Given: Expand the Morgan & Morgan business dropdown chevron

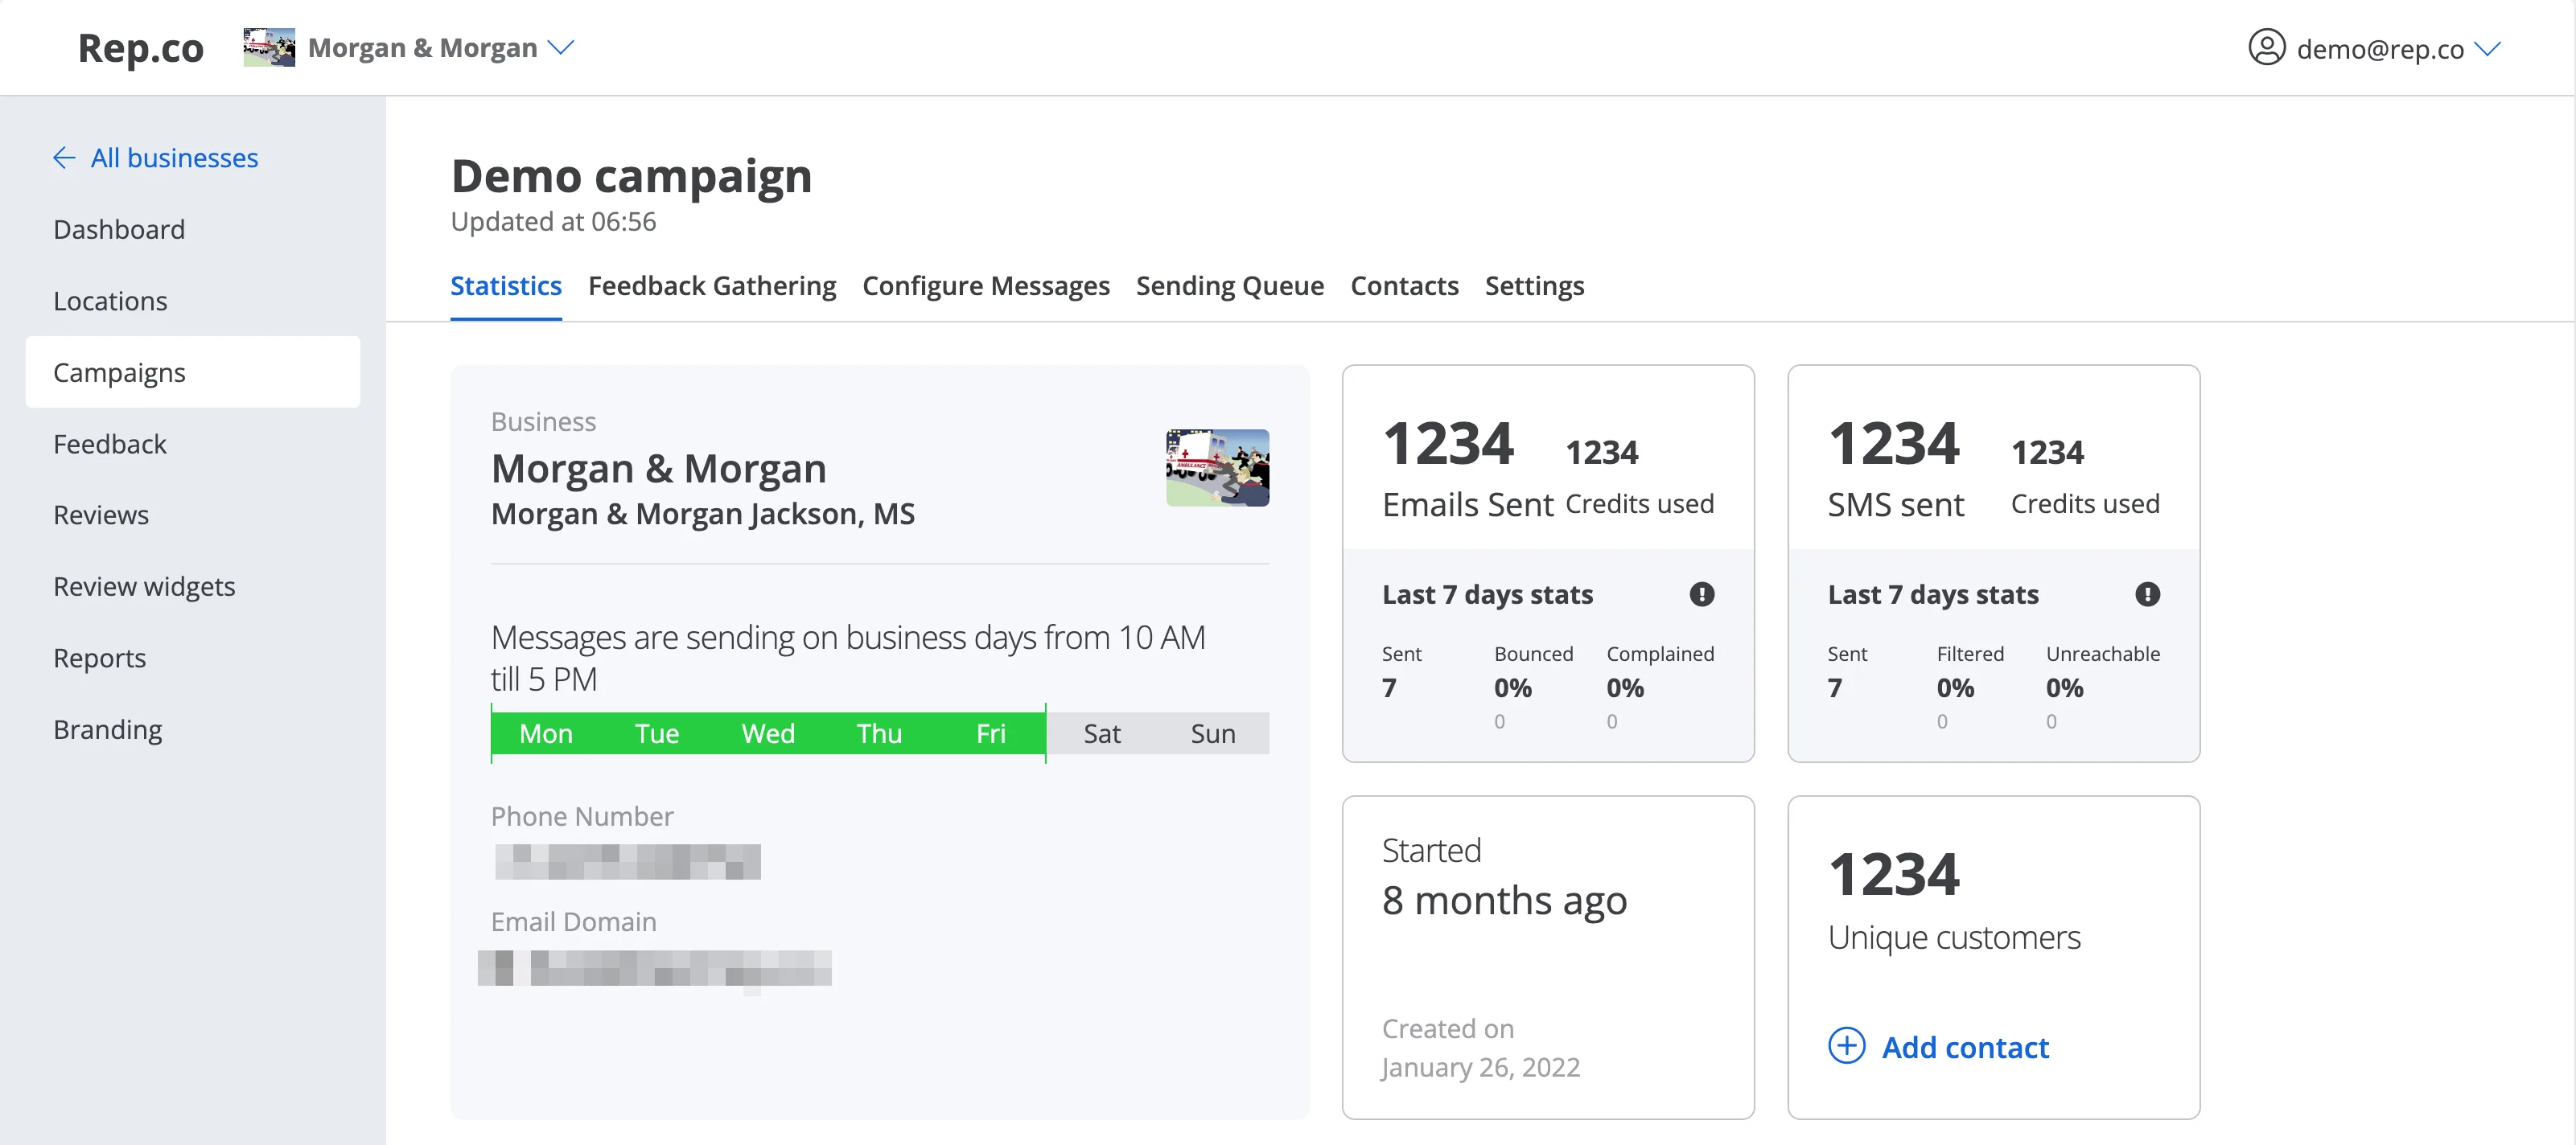Looking at the screenshot, I should coord(562,47).
